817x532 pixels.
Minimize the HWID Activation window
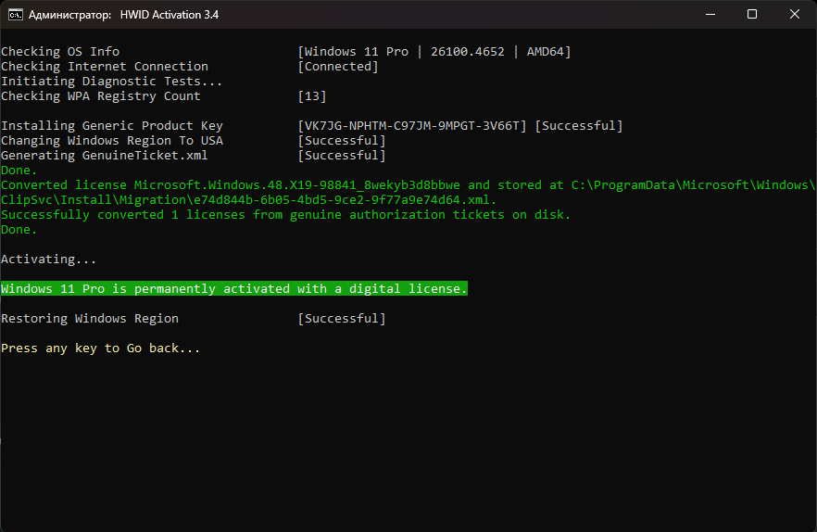pos(710,15)
